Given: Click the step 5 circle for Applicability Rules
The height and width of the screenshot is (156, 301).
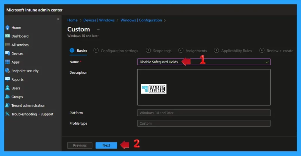Looking at the screenshot, I should [216, 50].
